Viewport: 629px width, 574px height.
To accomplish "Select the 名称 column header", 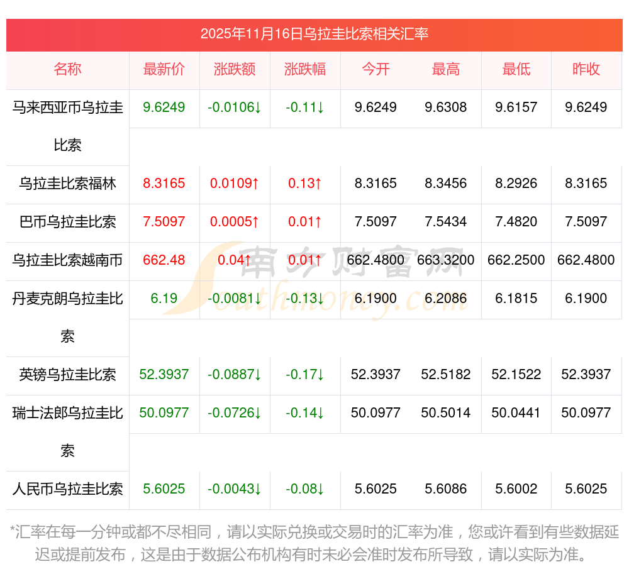I will click(x=67, y=69).
